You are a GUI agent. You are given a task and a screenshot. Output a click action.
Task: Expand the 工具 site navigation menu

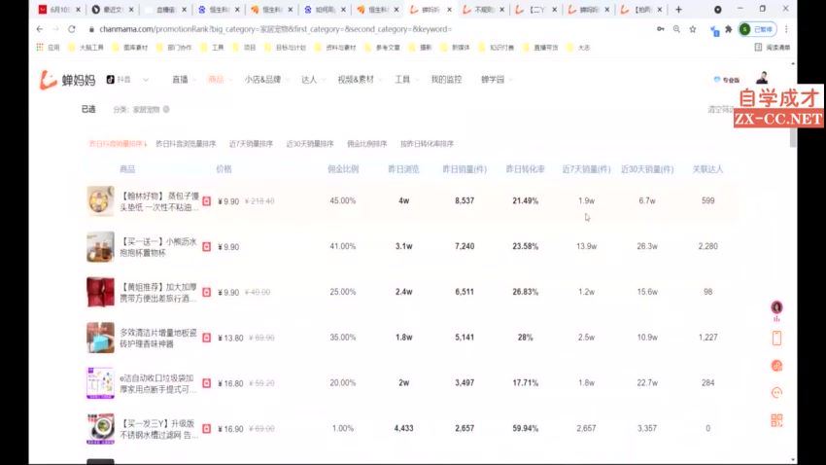[x=405, y=80]
